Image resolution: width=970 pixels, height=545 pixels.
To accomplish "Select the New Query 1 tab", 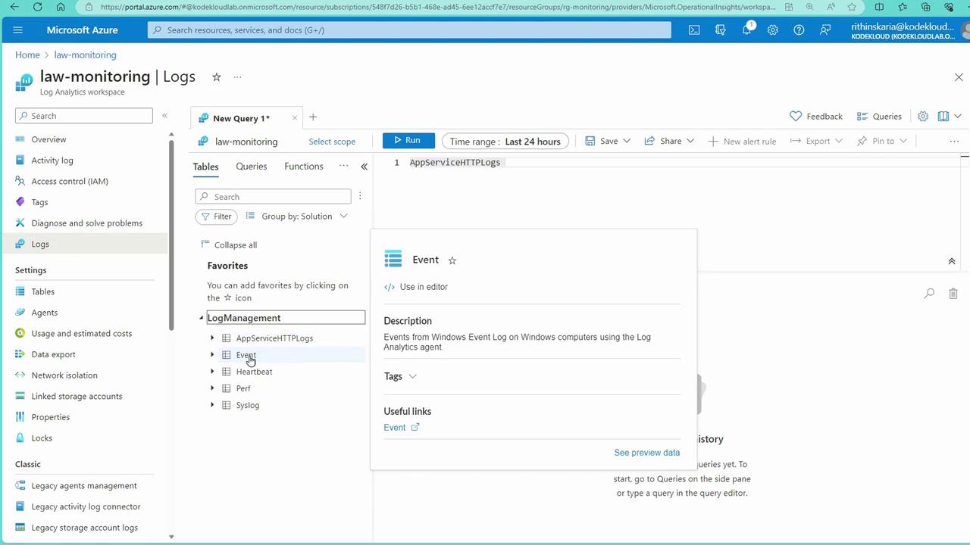I will pyautogui.click(x=241, y=118).
